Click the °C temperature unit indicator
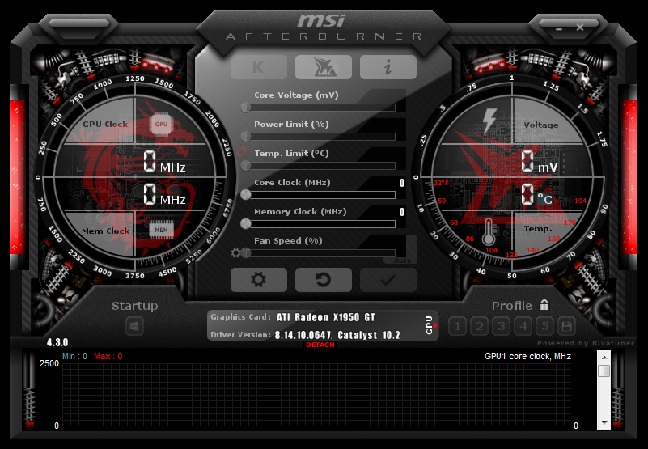Screen dimensions: 648x449 (x=545, y=199)
